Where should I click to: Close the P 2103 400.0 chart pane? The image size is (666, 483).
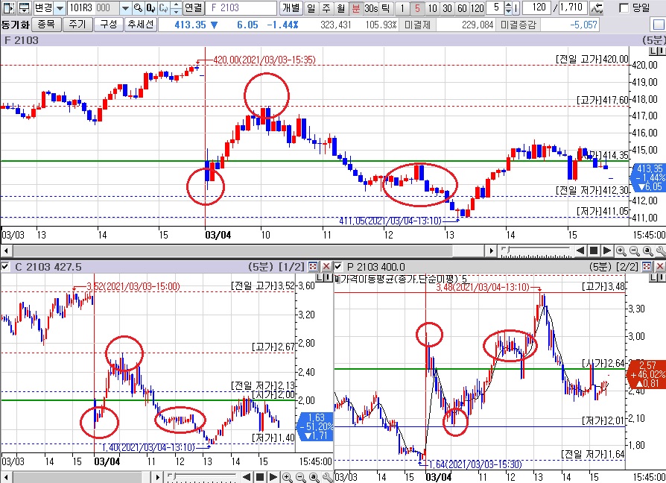659,266
